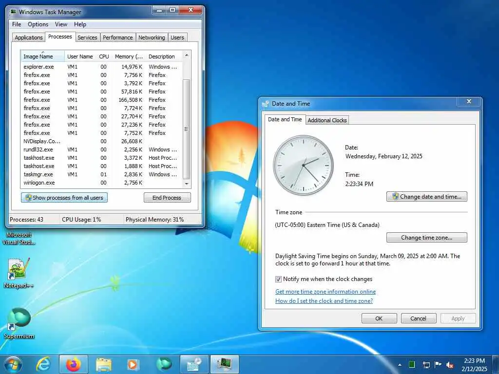Select taskmgr.exe process row
The width and height of the screenshot is (499, 374).
coord(101,174)
